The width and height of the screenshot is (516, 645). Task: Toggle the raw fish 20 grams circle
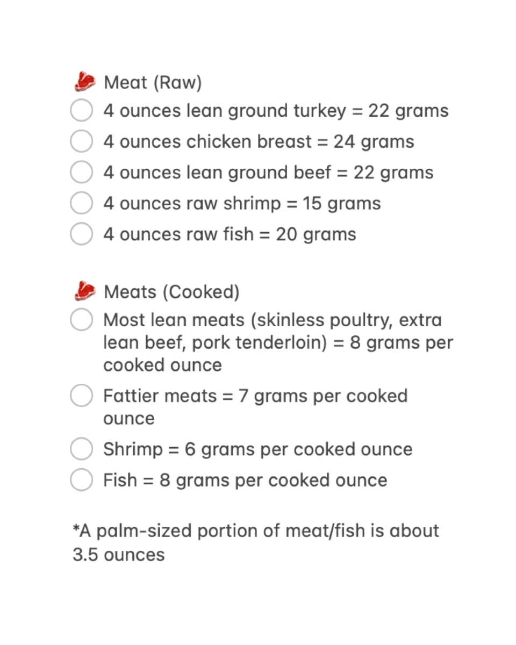[x=82, y=234]
